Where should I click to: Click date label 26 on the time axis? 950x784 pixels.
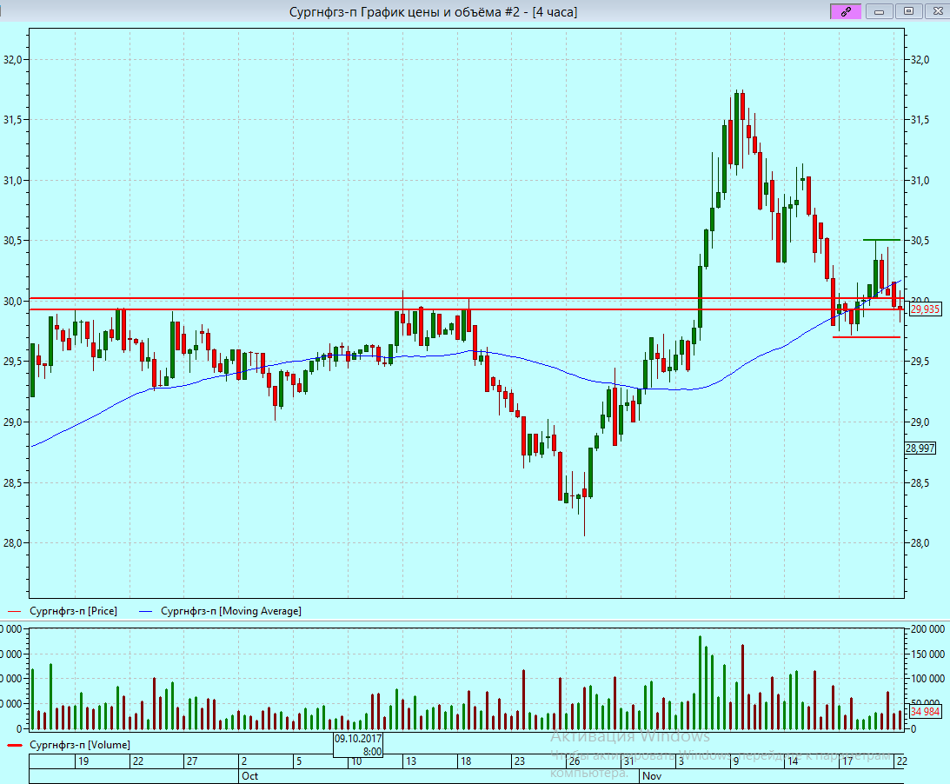point(575,761)
